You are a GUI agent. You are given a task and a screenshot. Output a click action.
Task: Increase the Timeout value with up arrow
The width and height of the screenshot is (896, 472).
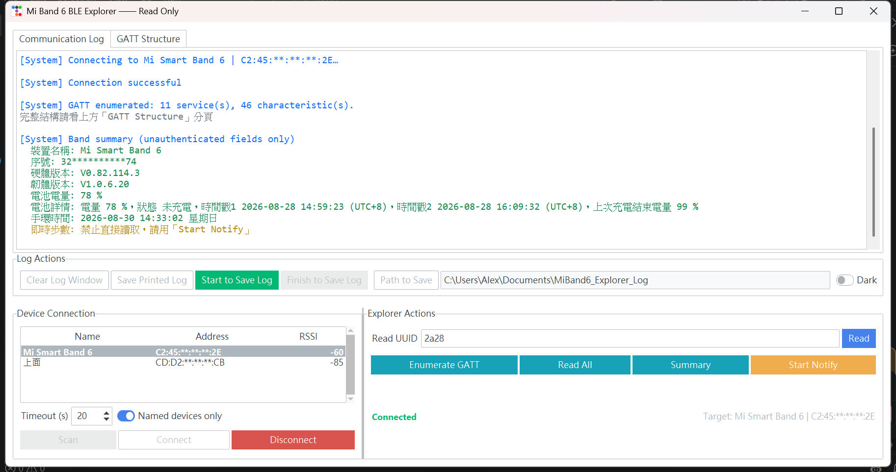(x=106, y=413)
